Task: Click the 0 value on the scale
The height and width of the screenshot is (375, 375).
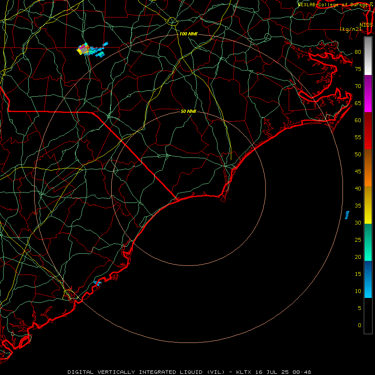Action: 360,325
